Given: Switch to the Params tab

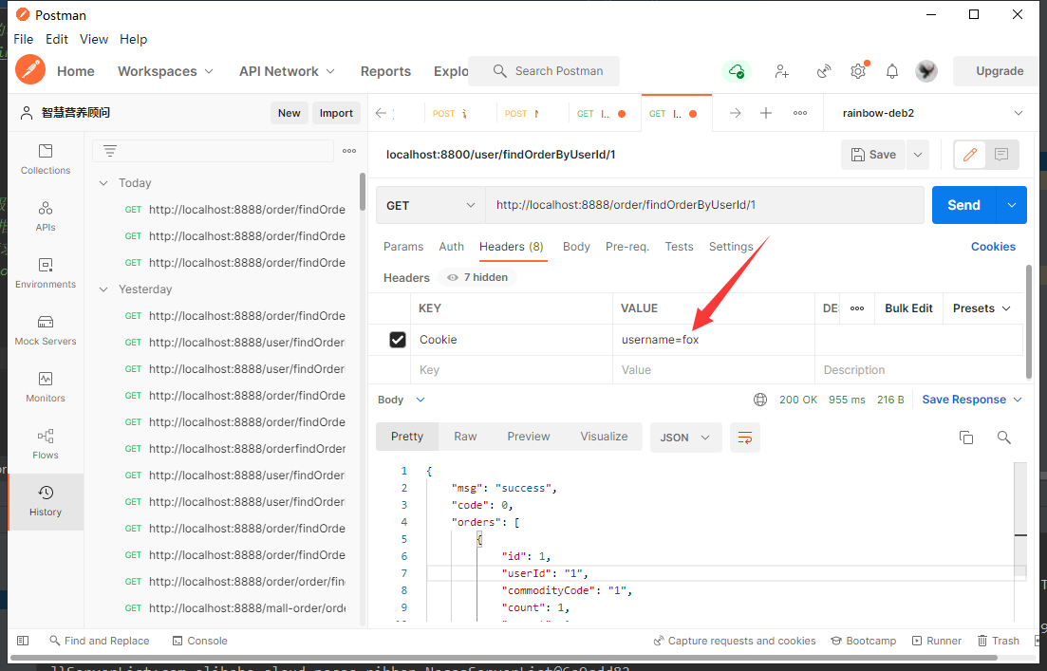Looking at the screenshot, I should pyautogui.click(x=403, y=247).
